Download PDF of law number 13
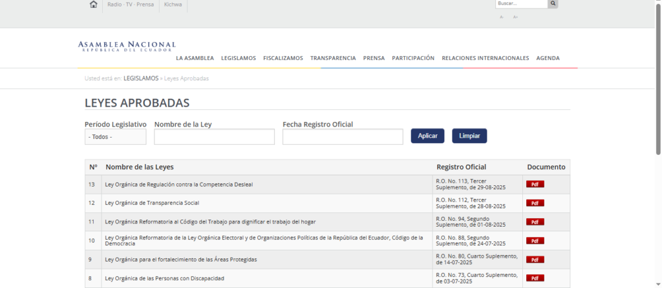 535,184
